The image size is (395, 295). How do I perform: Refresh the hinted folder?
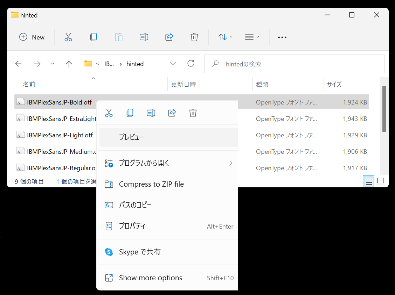[191, 63]
